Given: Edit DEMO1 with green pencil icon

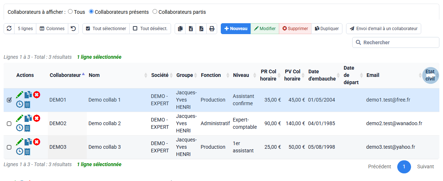Looking at the screenshot, I should 20,95.
